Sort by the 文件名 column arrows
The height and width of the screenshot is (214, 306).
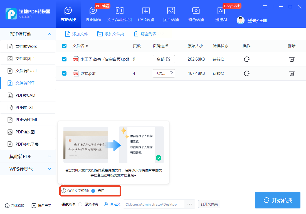point(87,46)
